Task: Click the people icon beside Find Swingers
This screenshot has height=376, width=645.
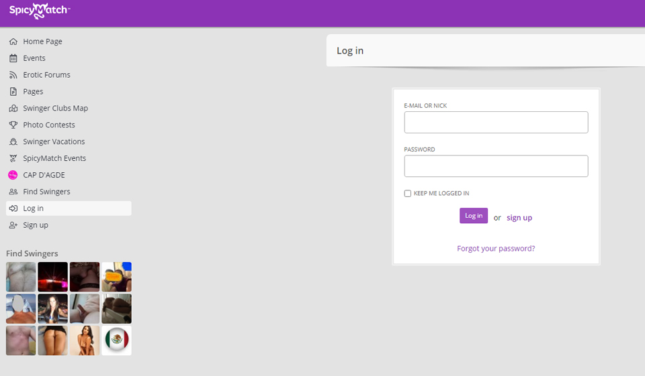Action: click(x=13, y=192)
